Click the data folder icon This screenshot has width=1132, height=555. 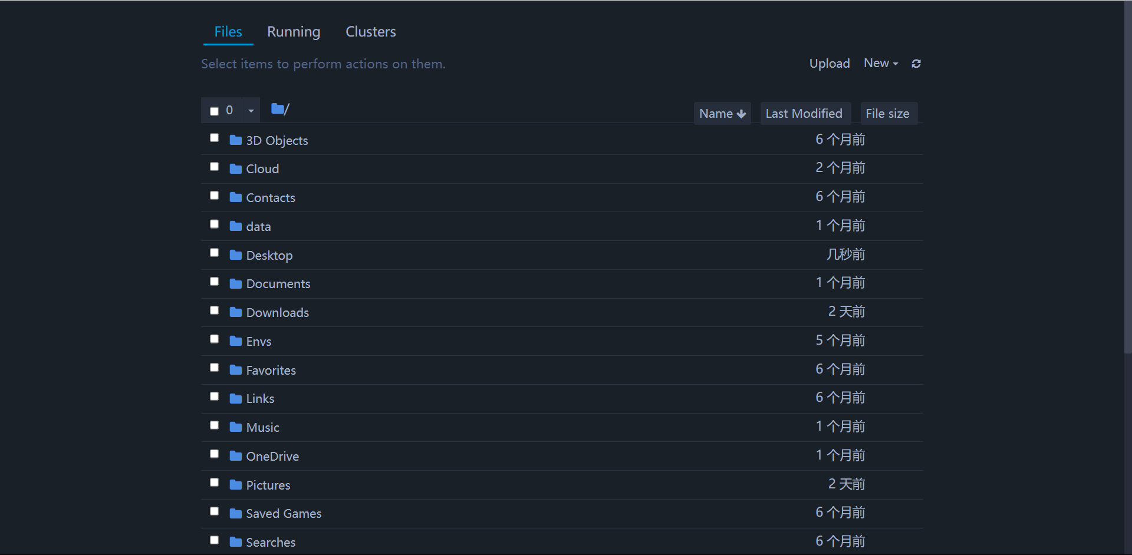click(x=236, y=226)
